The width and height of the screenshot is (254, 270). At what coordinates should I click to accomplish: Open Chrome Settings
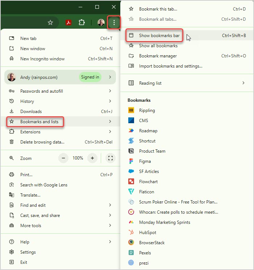pos(61,252)
